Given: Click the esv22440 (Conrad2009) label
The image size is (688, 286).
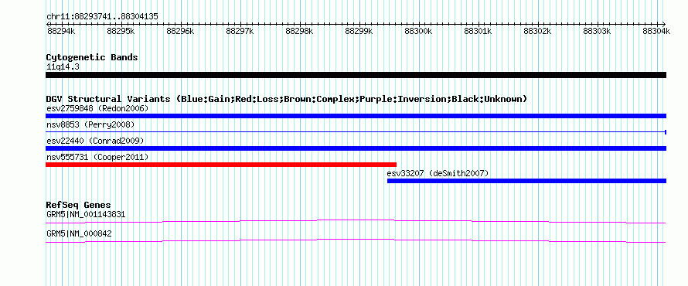Looking at the screenshot, I should (x=95, y=141).
